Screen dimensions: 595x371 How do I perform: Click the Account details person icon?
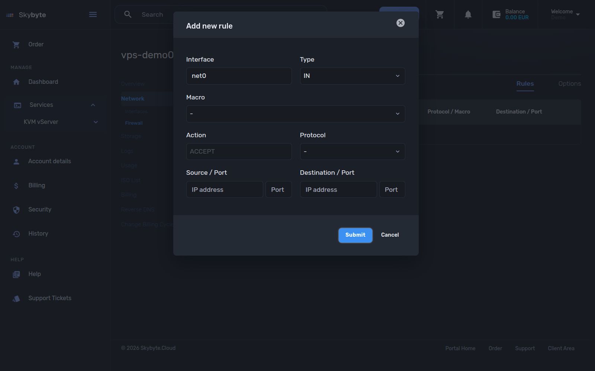click(16, 162)
